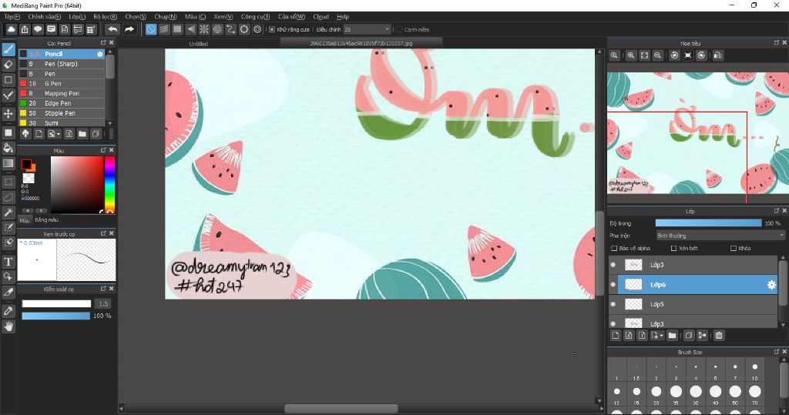Screen dimensions: 789x415
Task: Enable concentric circle snap guide
Action: pyautogui.click(x=217, y=29)
